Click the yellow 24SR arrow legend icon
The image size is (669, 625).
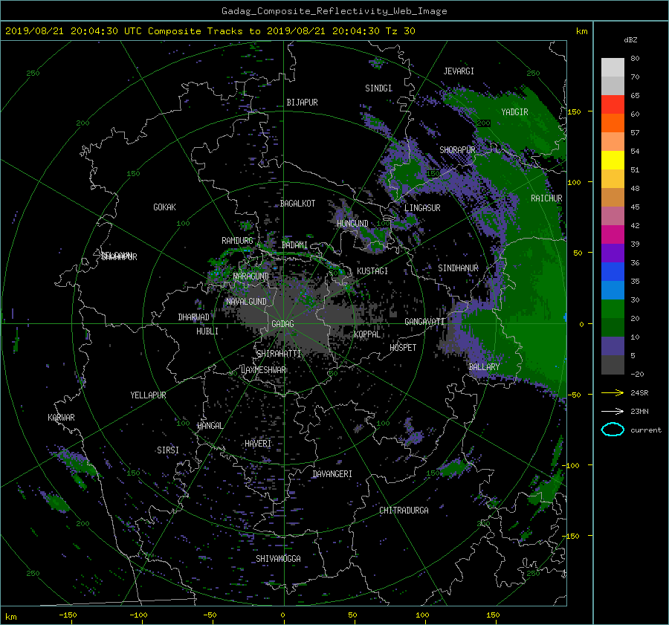coord(613,392)
